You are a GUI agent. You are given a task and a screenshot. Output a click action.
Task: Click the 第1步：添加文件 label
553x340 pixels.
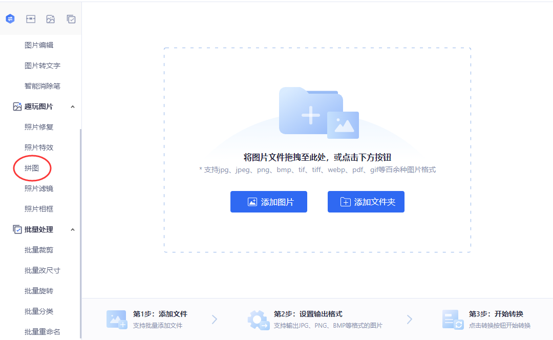pyautogui.click(x=160, y=314)
